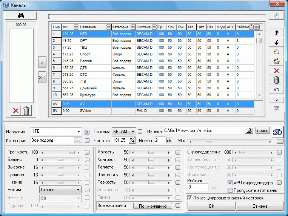Select the ТВЦ channel row

pos(153,47)
